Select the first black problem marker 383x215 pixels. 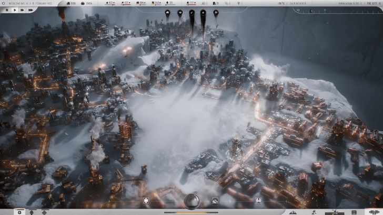167,13
